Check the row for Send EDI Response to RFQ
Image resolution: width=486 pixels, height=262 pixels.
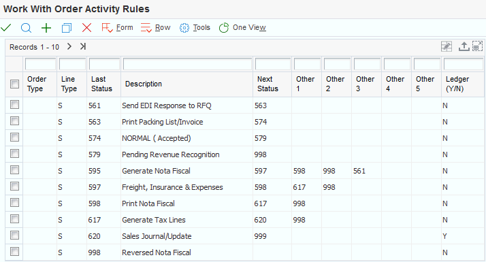coord(14,105)
